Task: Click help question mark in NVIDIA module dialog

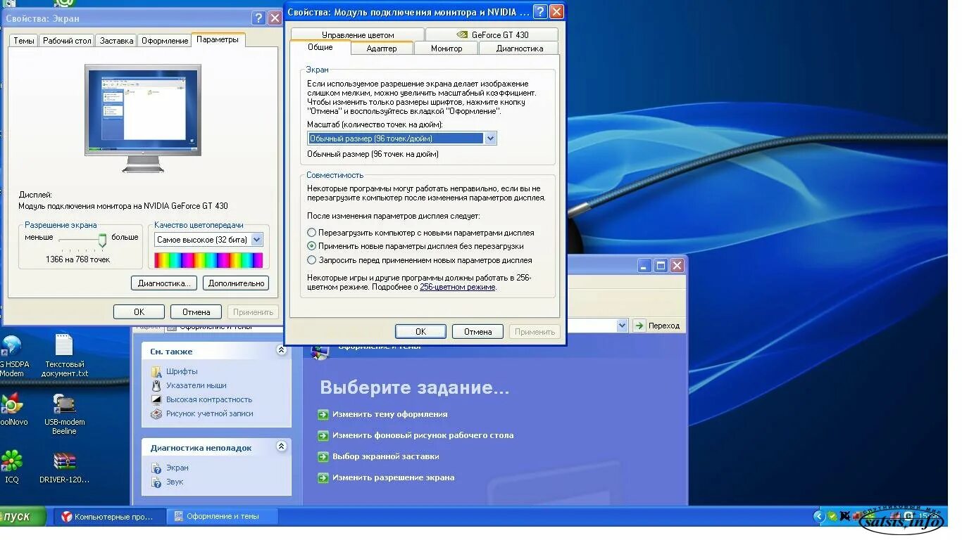Action: [540, 11]
